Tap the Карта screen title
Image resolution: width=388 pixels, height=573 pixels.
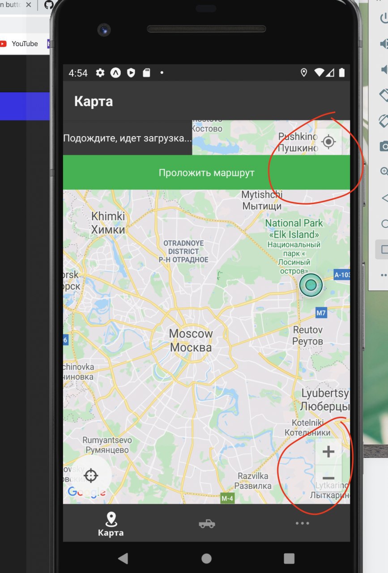pos(94,101)
